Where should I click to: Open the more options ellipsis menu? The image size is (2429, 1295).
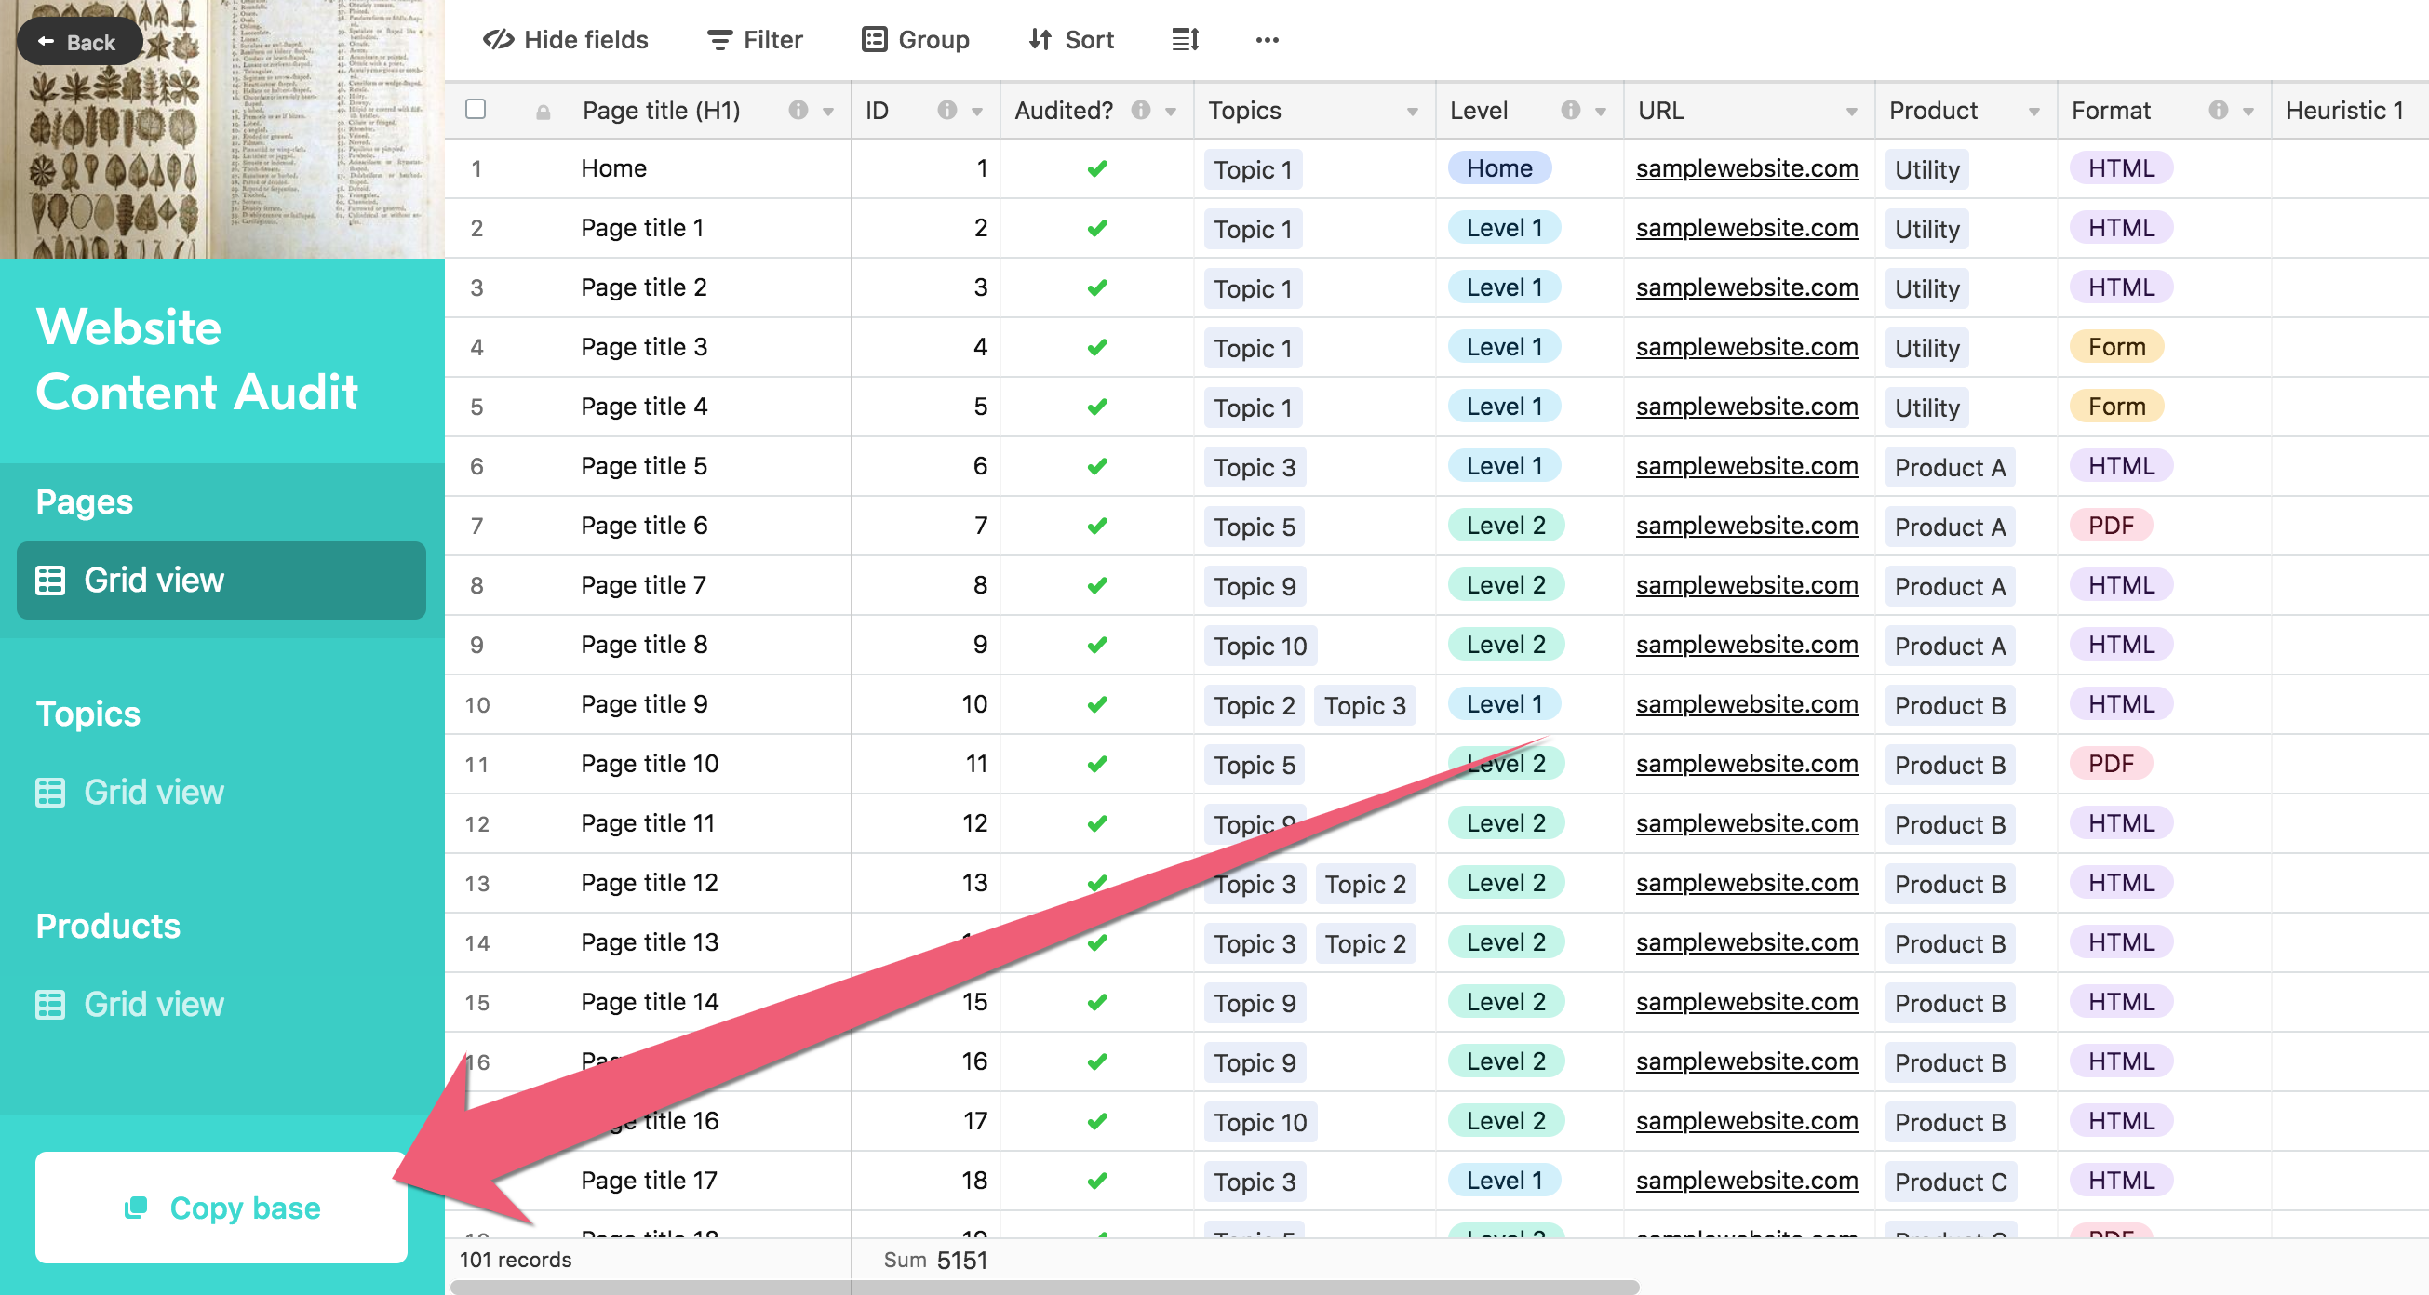click(x=1267, y=40)
